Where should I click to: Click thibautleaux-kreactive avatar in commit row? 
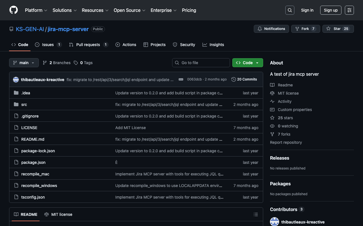(16, 80)
